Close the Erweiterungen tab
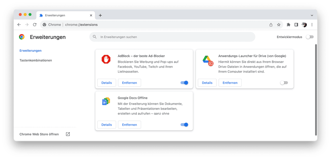Viewport: 331px width, 159px height. 91,16
